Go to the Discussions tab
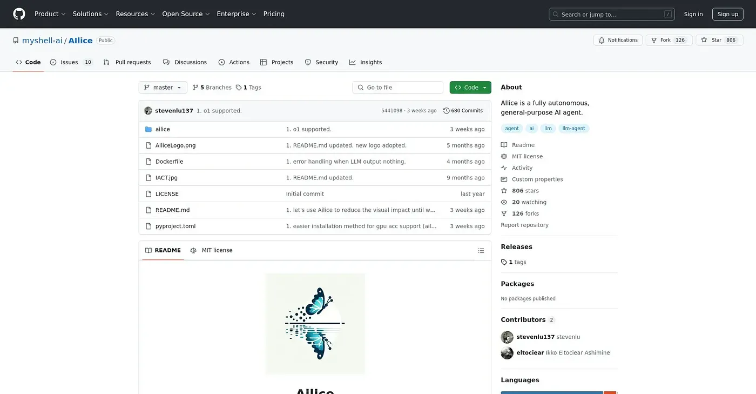Viewport: 756px width, 394px height. pos(185,62)
